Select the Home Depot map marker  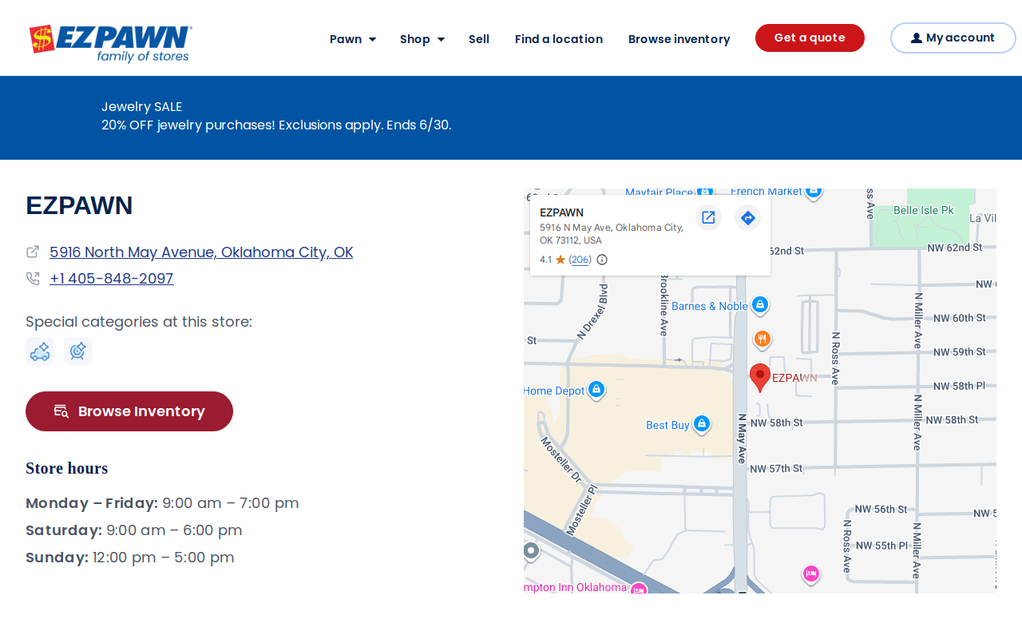pos(596,390)
